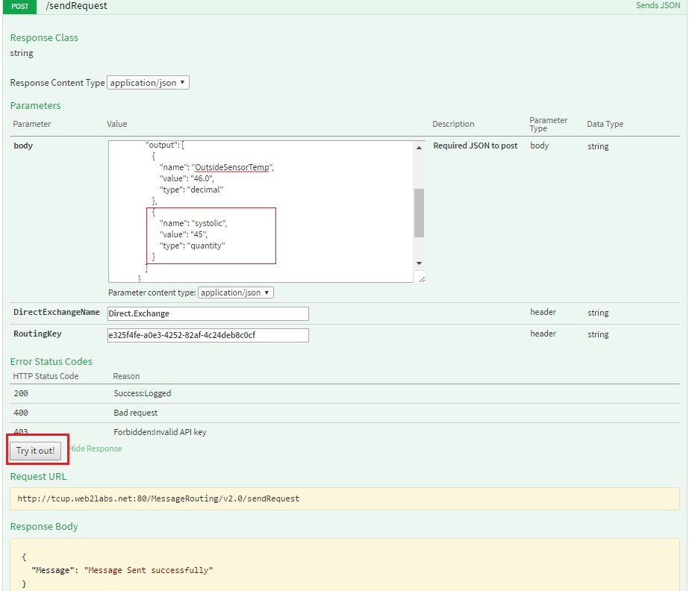The image size is (689, 591).
Task: Click the OutsideSensorTemp name in the JSON
Action: (232, 167)
